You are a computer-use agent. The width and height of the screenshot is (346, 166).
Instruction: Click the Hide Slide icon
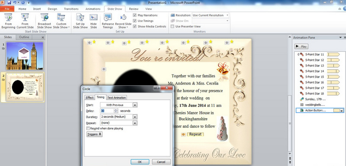(x=93, y=18)
